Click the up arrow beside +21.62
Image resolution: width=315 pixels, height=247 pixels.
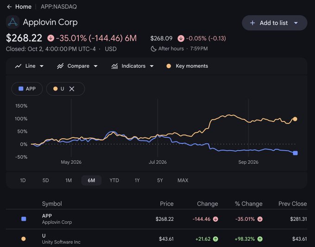215,239
